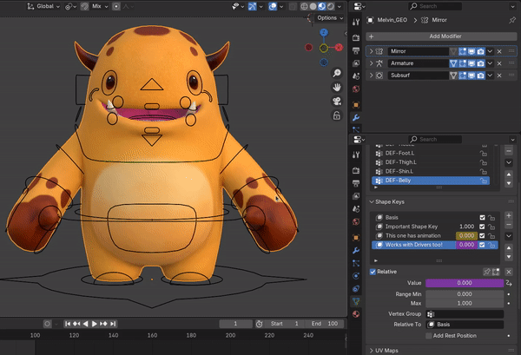Remove the Armature modifier with its X

[x=499, y=63]
